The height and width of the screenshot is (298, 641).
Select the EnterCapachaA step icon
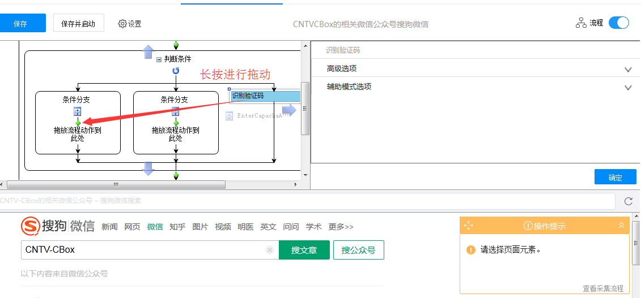[x=230, y=116]
